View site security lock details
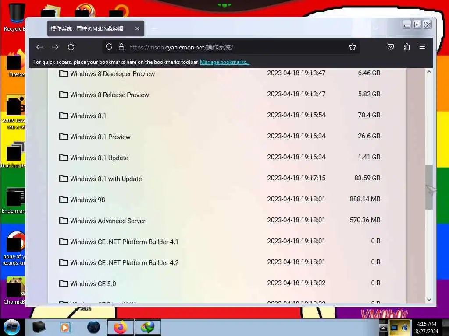The height and width of the screenshot is (336, 449). 121,47
